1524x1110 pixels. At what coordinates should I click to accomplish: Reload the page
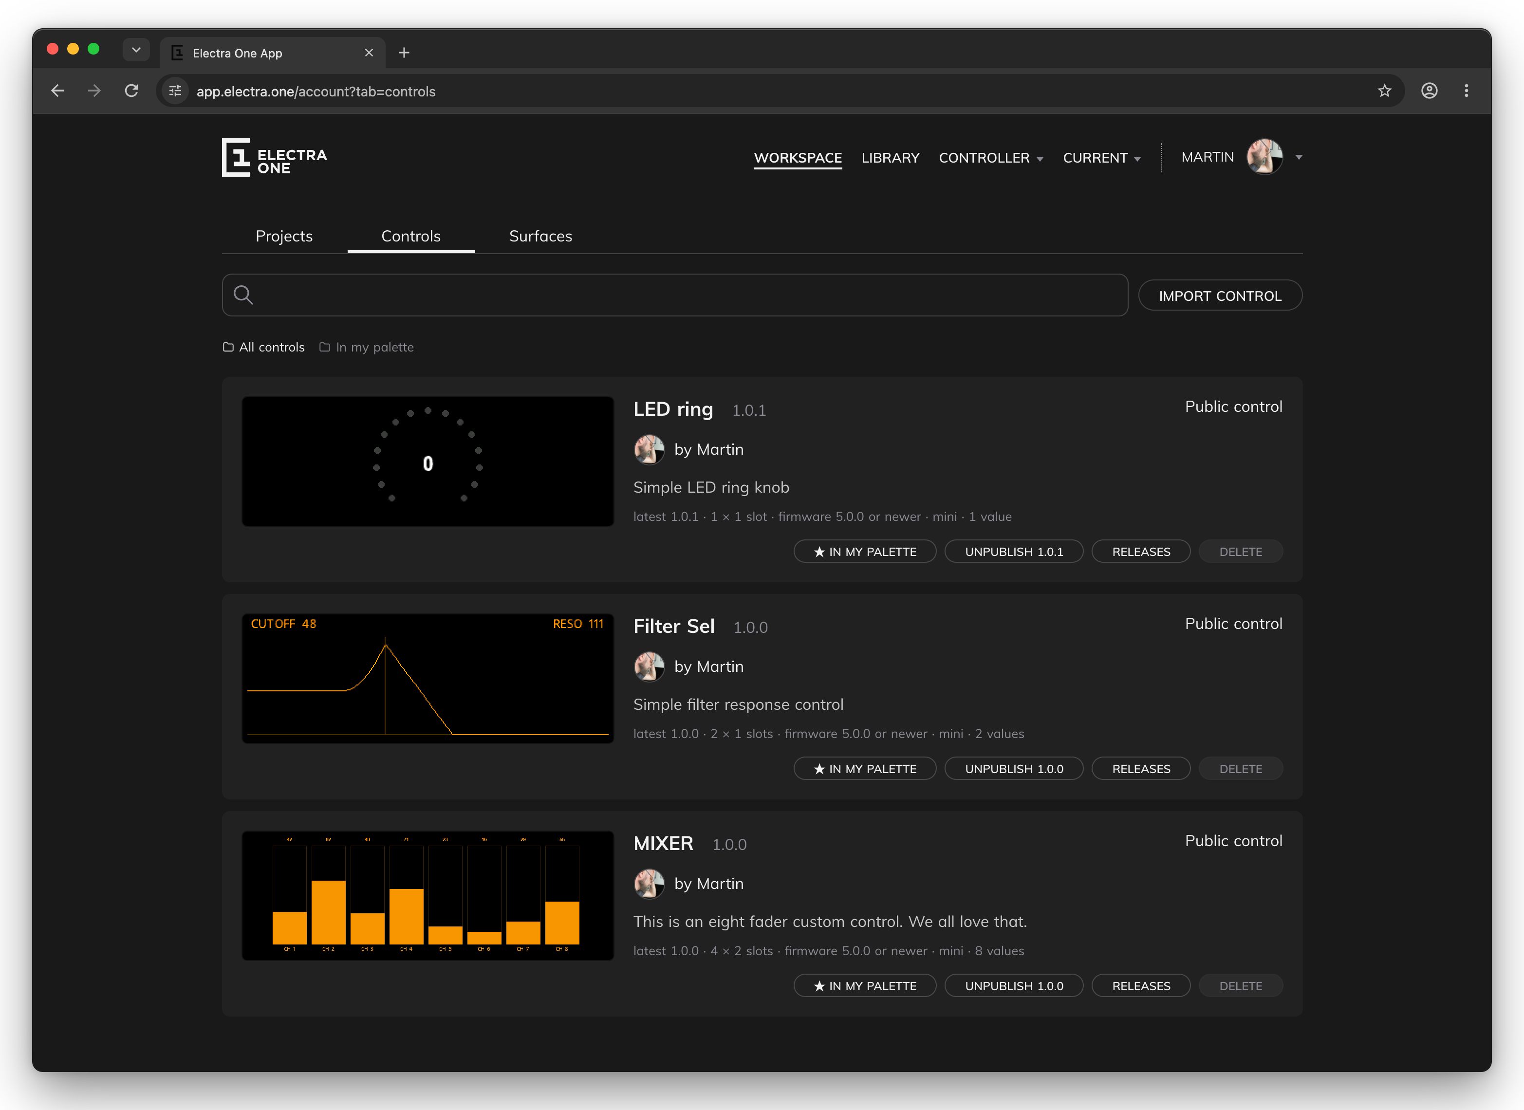(131, 91)
